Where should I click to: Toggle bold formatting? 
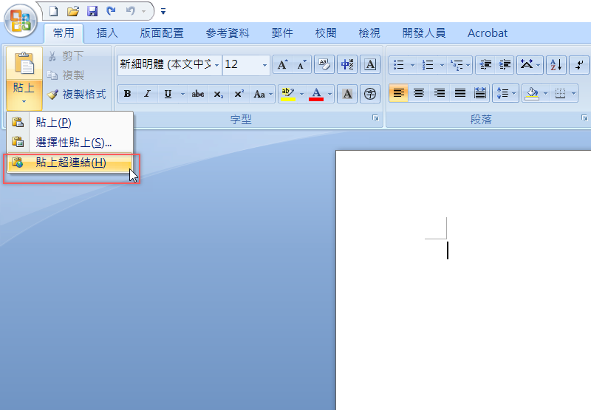[x=127, y=94]
